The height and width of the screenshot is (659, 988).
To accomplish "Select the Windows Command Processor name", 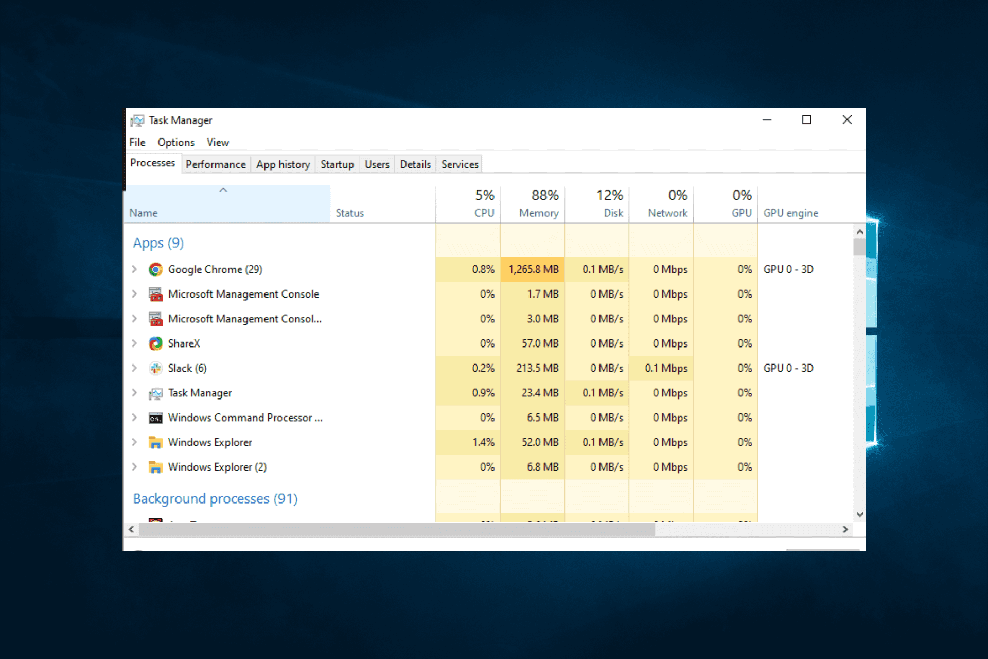I will pyautogui.click(x=245, y=418).
